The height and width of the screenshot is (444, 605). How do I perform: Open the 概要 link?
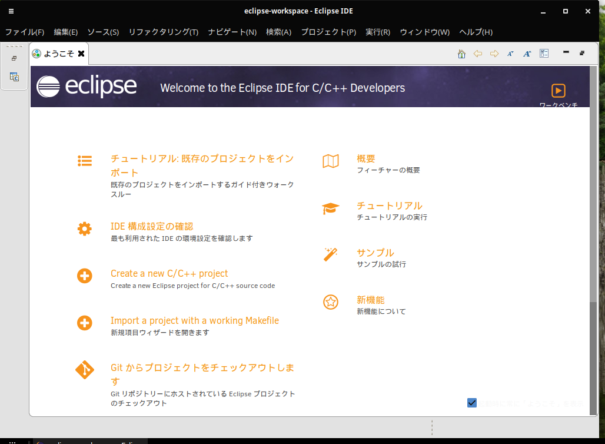click(366, 158)
